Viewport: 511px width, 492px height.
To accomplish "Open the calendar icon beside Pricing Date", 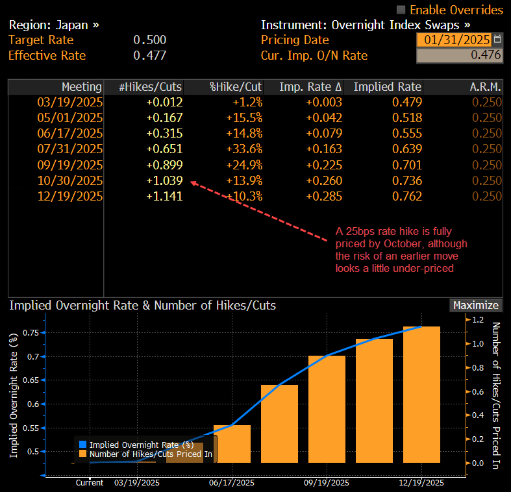I will [x=497, y=40].
